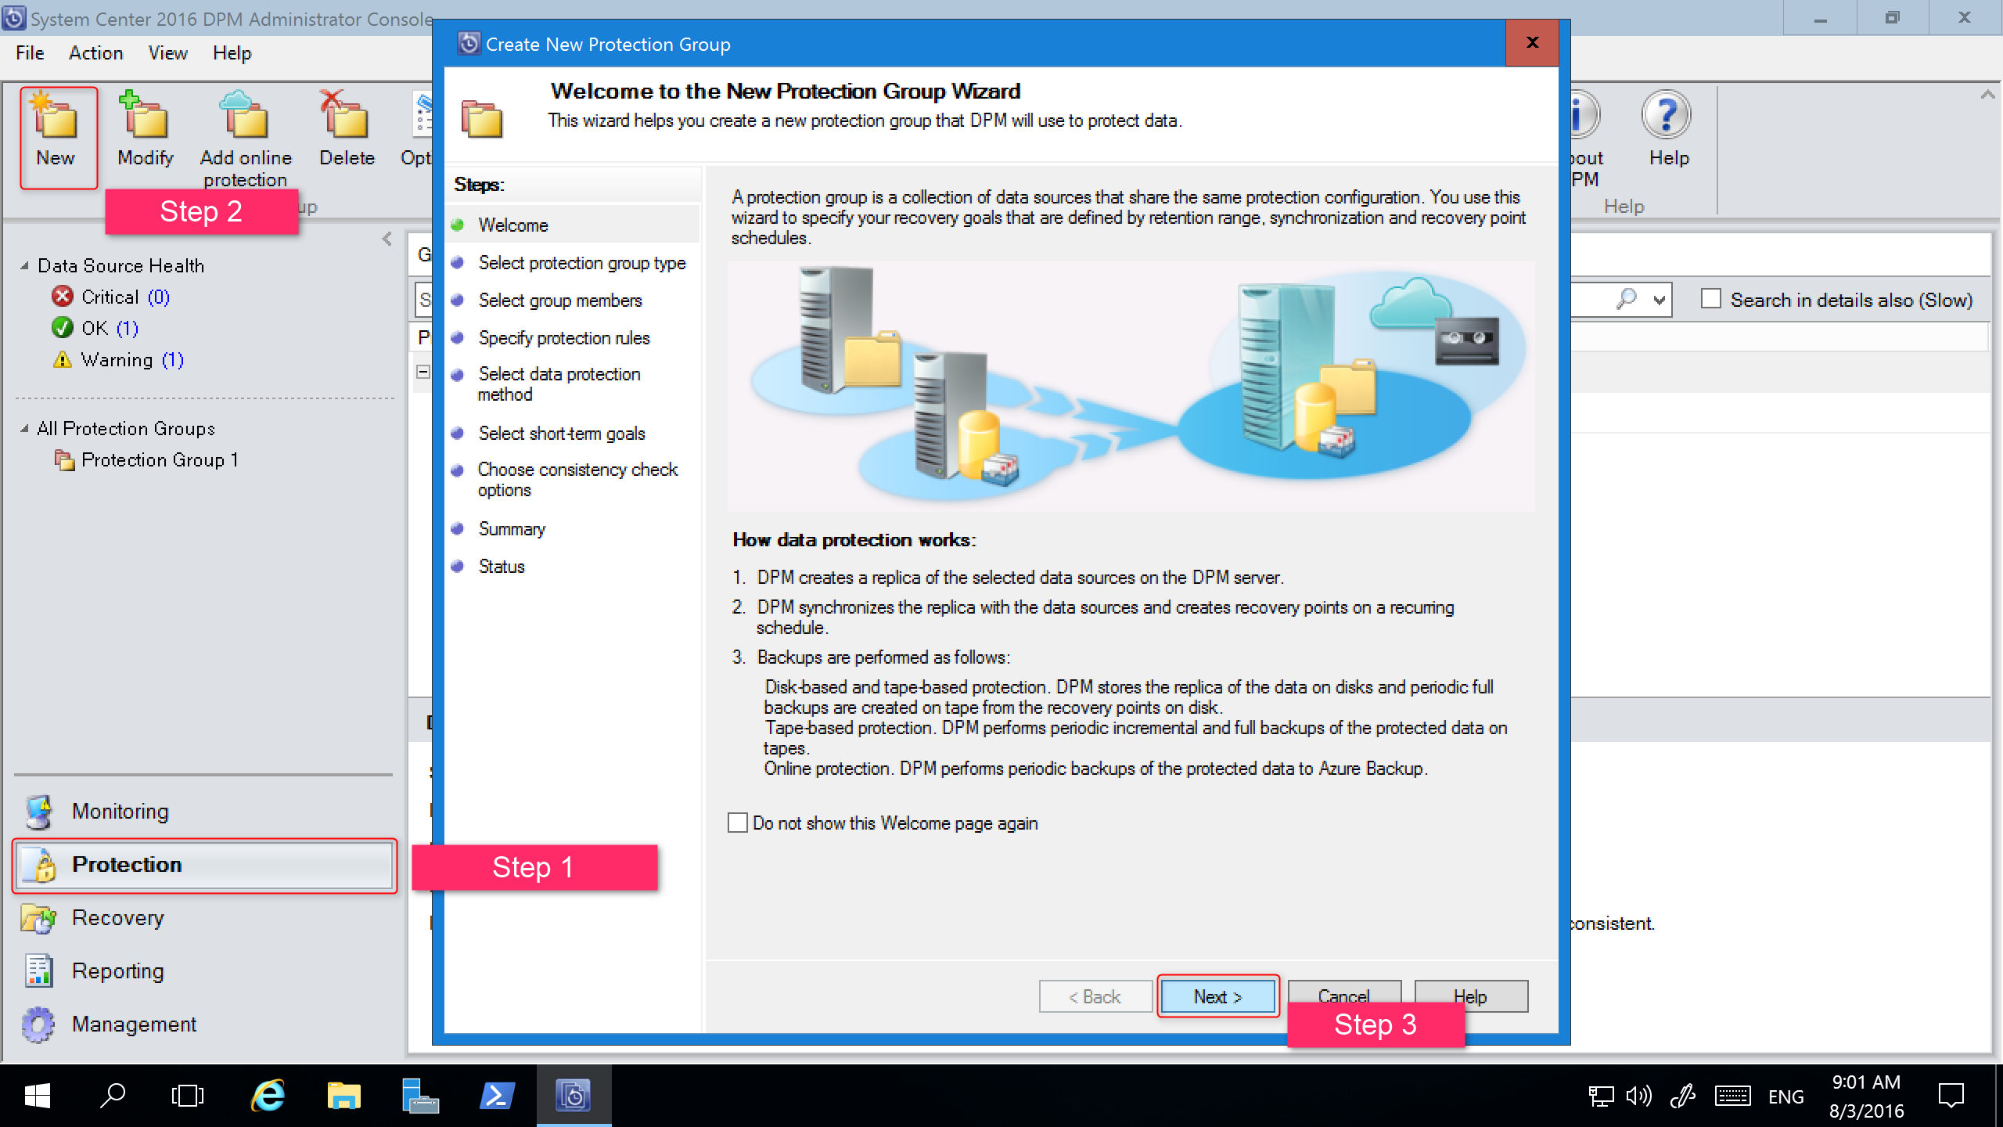The height and width of the screenshot is (1127, 2003).
Task: Click the Next button to proceed
Action: pyautogui.click(x=1216, y=995)
